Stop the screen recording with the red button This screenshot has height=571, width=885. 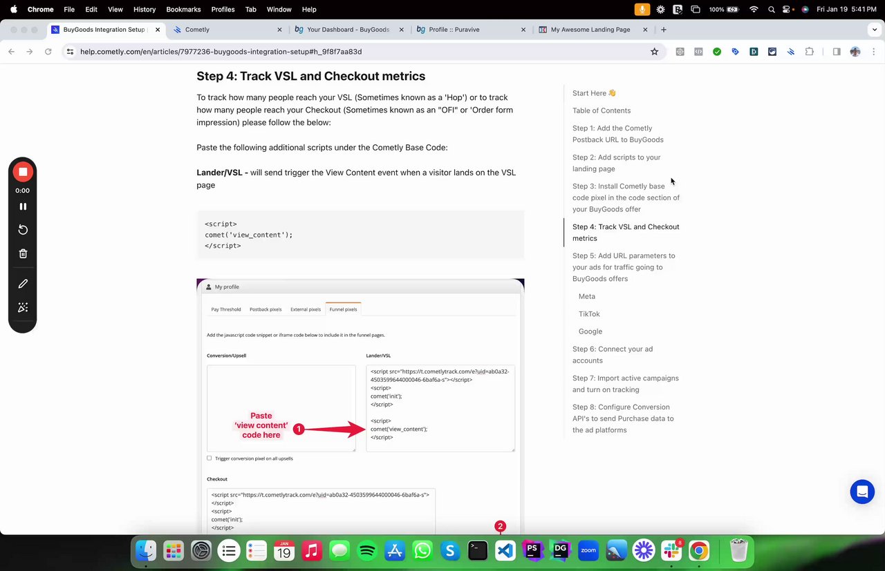tap(23, 172)
